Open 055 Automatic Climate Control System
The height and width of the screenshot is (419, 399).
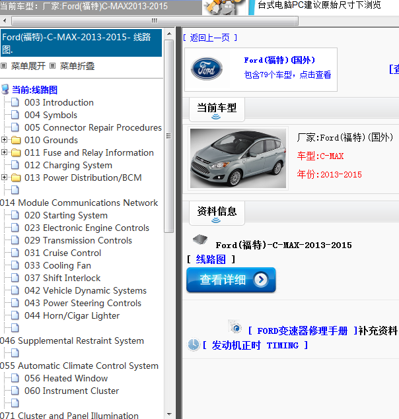[79, 366]
